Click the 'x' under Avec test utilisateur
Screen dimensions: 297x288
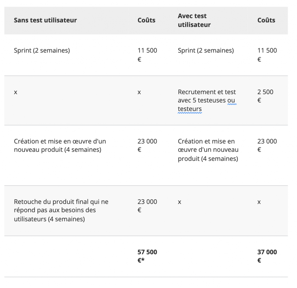click(179, 202)
